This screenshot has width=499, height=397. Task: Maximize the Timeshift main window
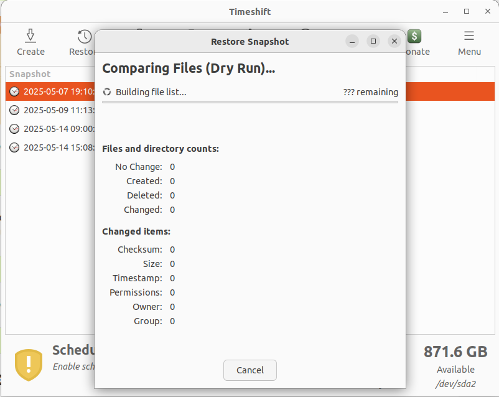pos(467,11)
